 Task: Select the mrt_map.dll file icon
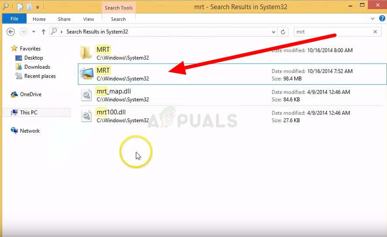coord(87,95)
